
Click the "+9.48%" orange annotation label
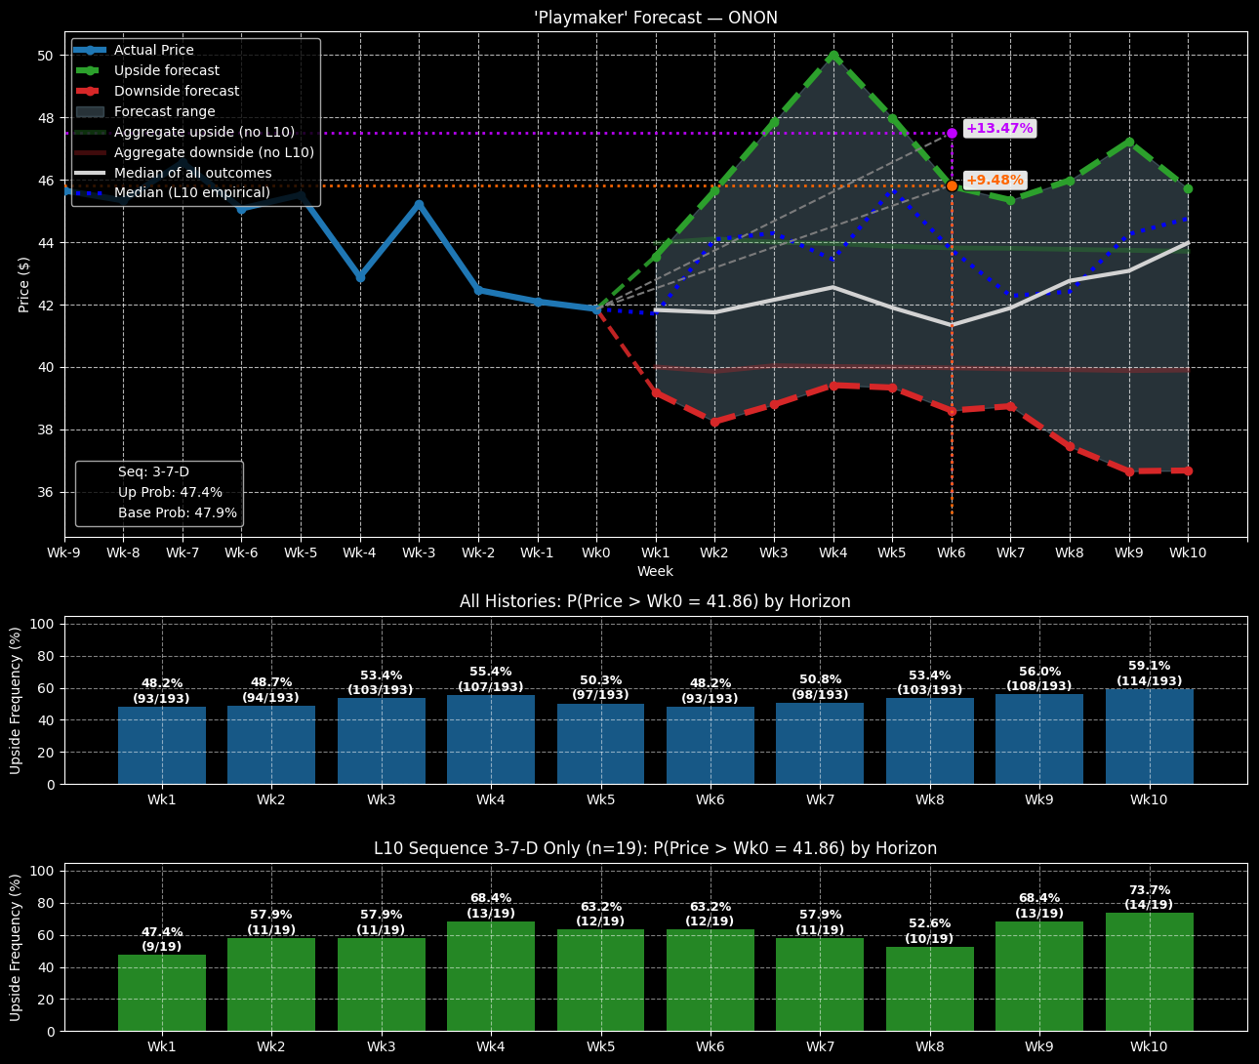(x=995, y=181)
